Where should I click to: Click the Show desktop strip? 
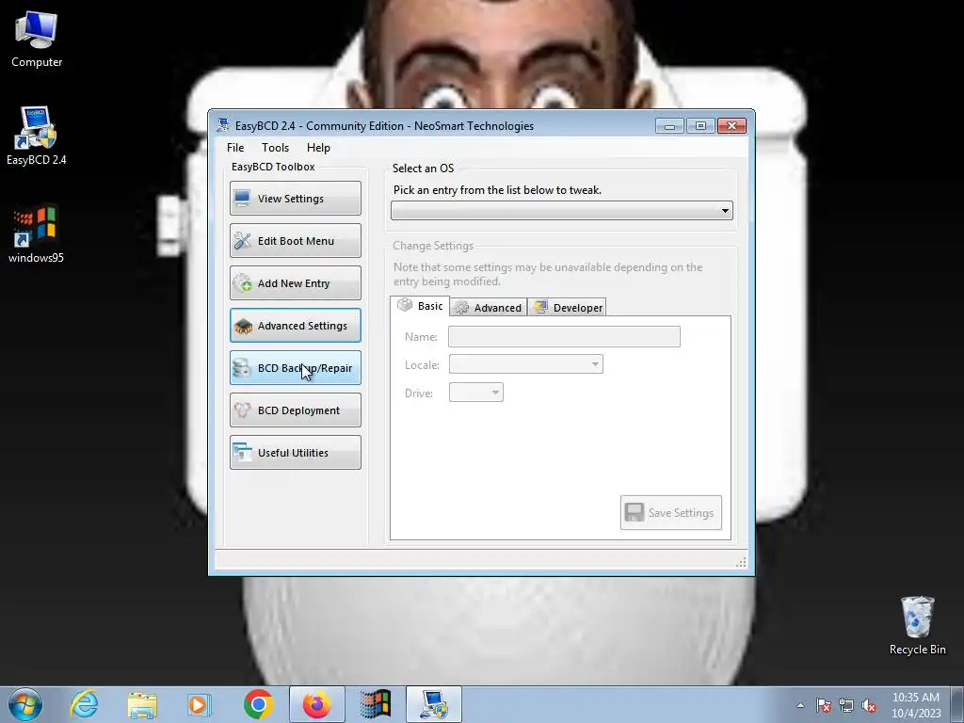(x=957, y=705)
